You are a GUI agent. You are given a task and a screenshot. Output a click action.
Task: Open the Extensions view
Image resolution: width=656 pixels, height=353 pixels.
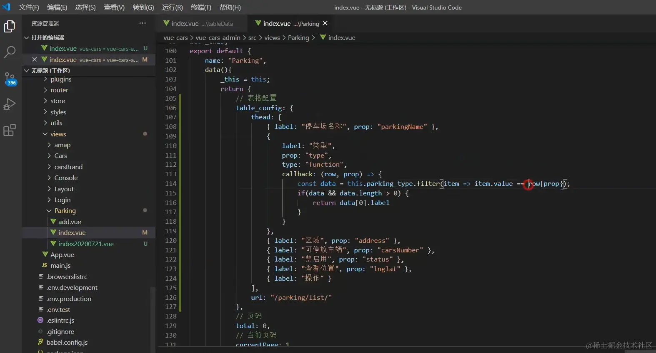tap(10, 130)
